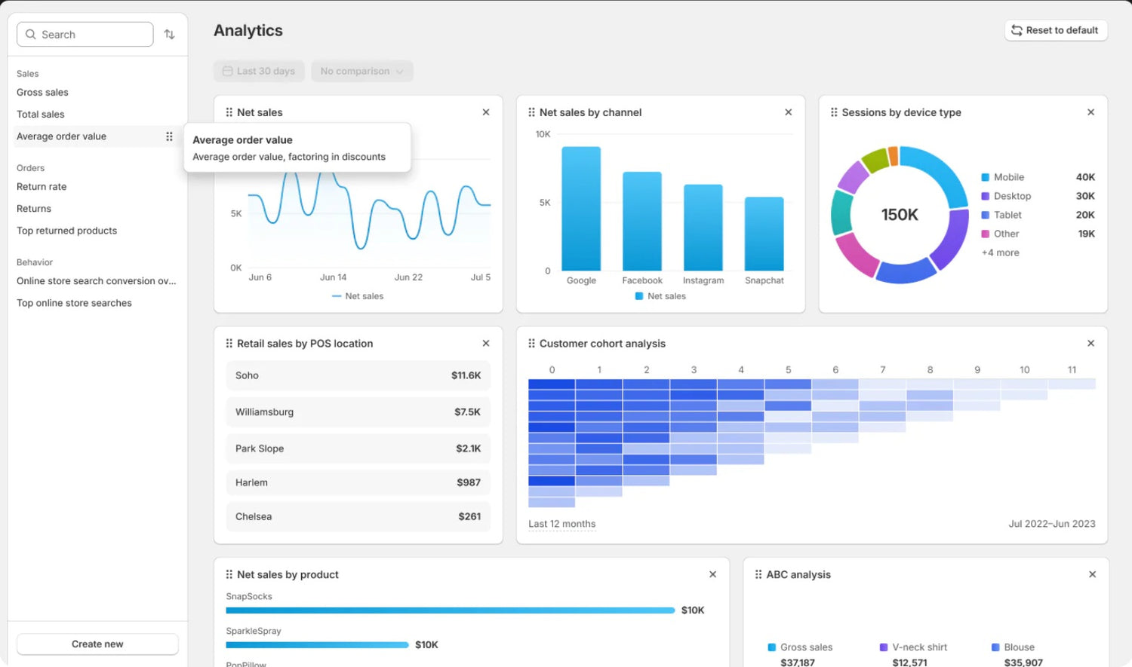Remove the Net sales by channel card
This screenshot has height=667, width=1132.
click(x=788, y=112)
